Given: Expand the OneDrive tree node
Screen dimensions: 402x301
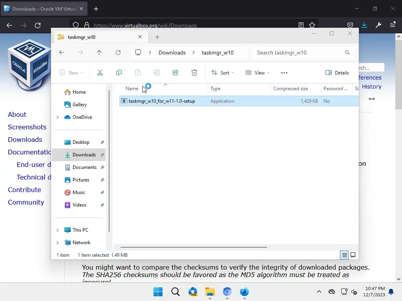Looking at the screenshot, I should (x=58, y=117).
